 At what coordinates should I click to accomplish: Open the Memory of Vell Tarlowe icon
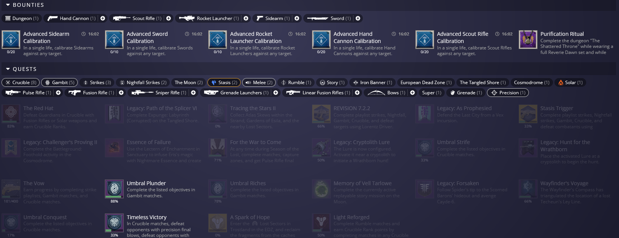click(321, 189)
